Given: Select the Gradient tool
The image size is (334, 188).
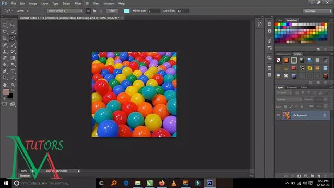Looking at the screenshot, I should (x=13, y=58).
